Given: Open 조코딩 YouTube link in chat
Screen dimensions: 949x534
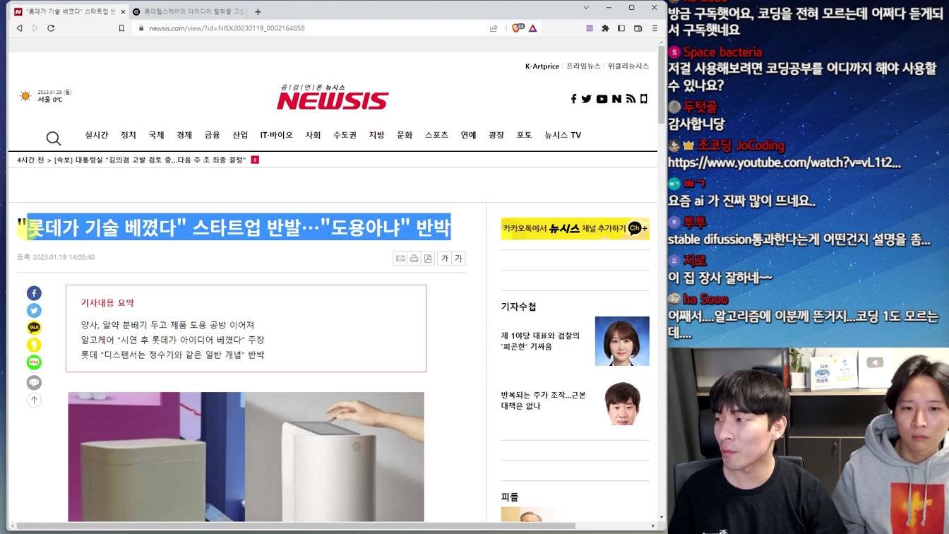Looking at the screenshot, I should [784, 163].
